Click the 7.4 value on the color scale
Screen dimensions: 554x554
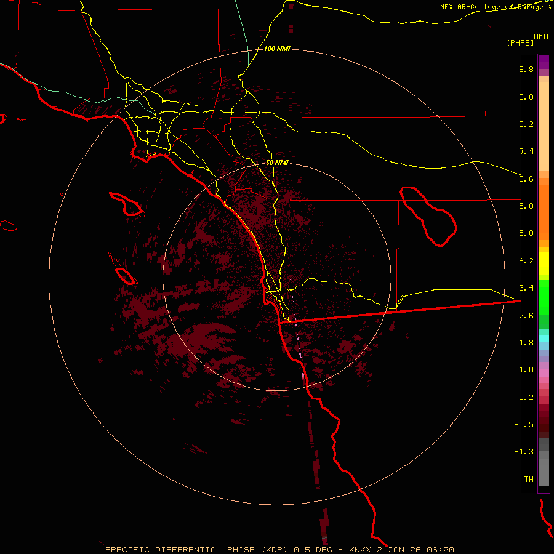pyautogui.click(x=526, y=151)
